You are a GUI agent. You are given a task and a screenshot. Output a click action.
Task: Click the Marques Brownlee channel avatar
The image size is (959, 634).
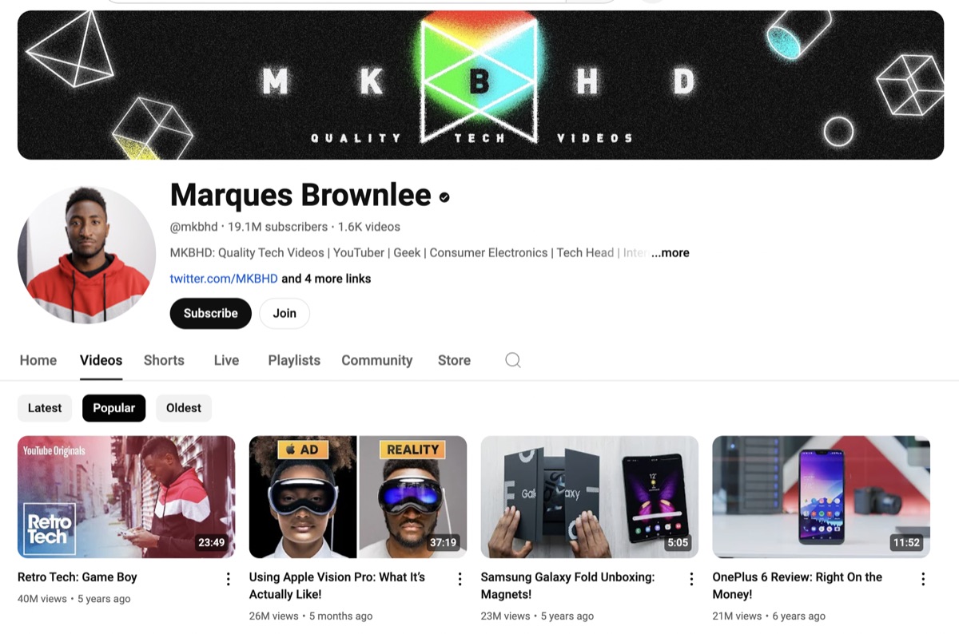pyautogui.click(x=86, y=256)
